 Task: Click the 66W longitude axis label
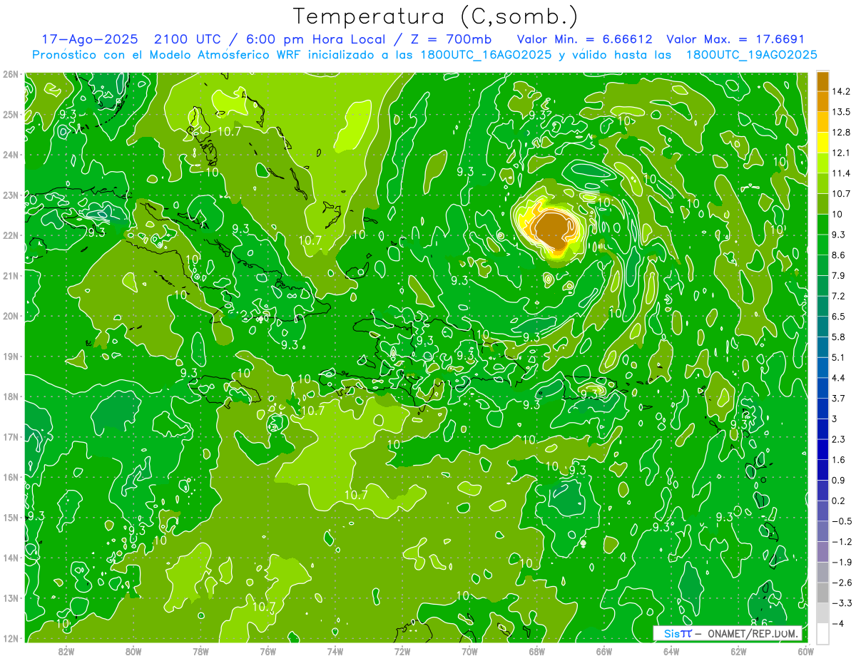coord(603,651)
